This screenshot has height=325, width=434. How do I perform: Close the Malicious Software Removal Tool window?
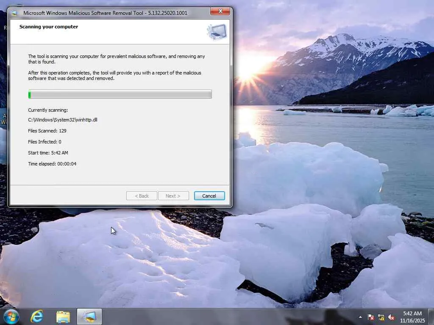tap(220, 11)
